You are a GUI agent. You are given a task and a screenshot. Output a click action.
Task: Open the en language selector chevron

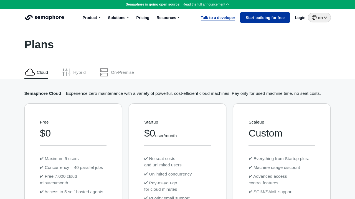click(325, 18)
